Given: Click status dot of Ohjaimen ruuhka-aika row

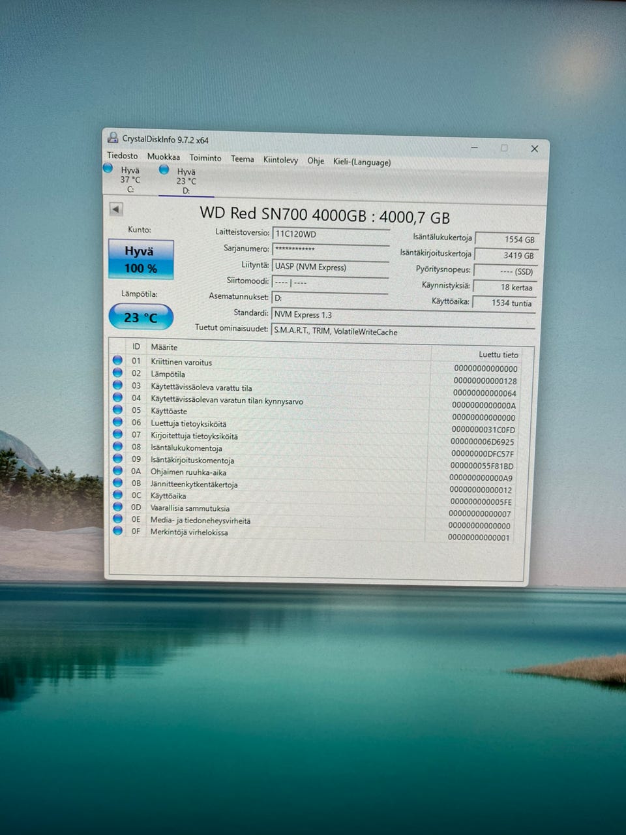Looking at the screenshot, I should [117, 470].
